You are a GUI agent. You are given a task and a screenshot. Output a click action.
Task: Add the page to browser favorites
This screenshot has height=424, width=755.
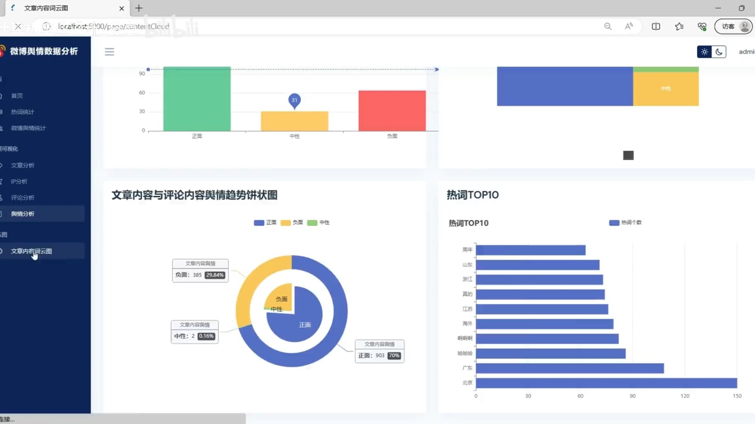[679, 26]
